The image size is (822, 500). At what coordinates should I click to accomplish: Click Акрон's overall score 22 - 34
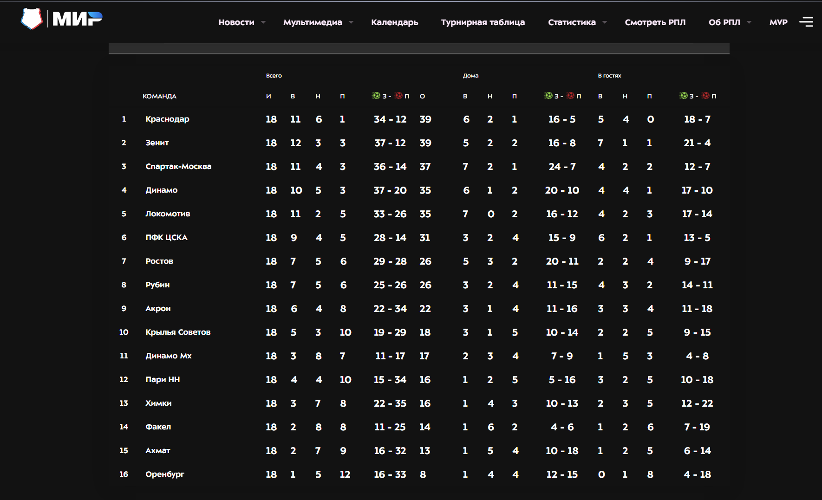coord(390,309)
